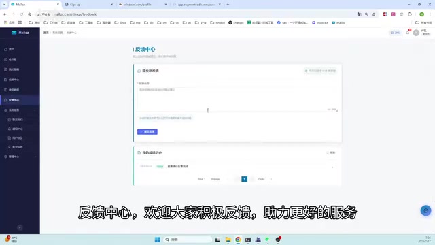Click the address bar URL
Image resolution: width=435 pixels, height=245 pixels.
pyautogui.click(x=75, y=14)
